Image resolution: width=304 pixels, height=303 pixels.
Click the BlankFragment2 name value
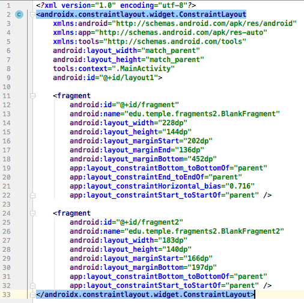(x=204, y=231)
